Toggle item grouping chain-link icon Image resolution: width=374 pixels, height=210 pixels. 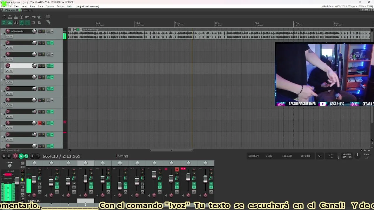[x=10, y=22]
